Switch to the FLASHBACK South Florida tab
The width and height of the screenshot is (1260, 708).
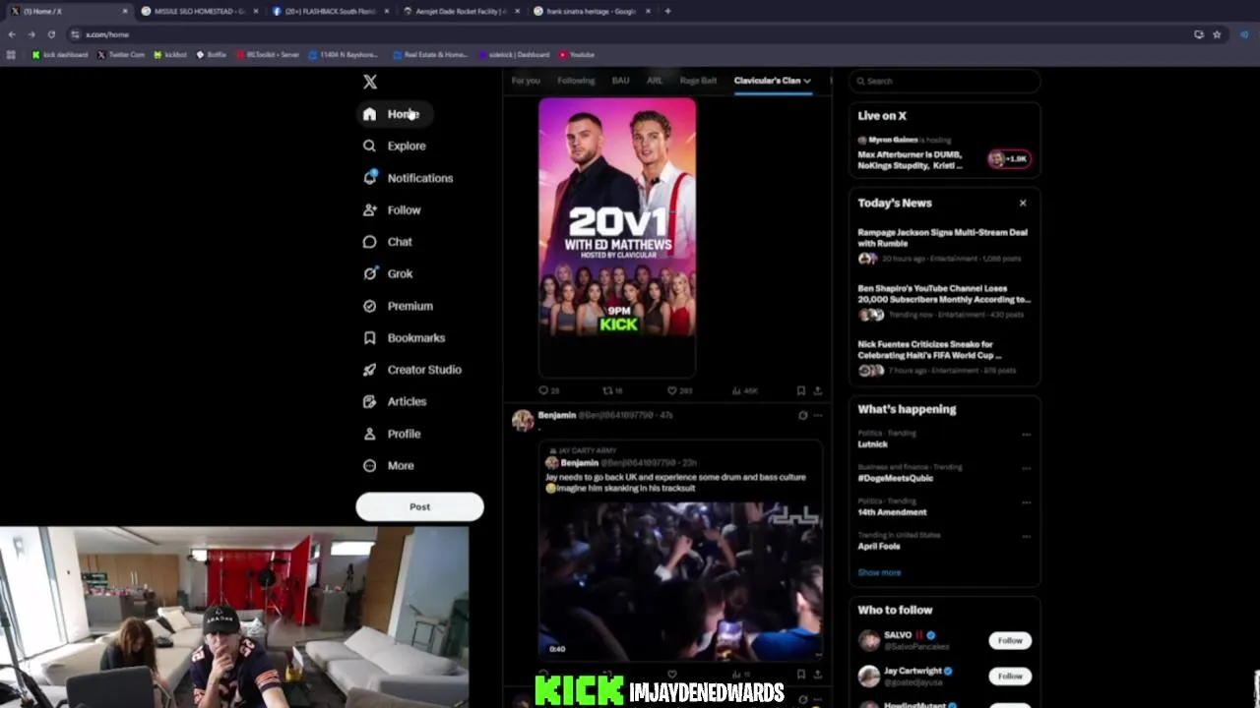(x=329, y=11)
